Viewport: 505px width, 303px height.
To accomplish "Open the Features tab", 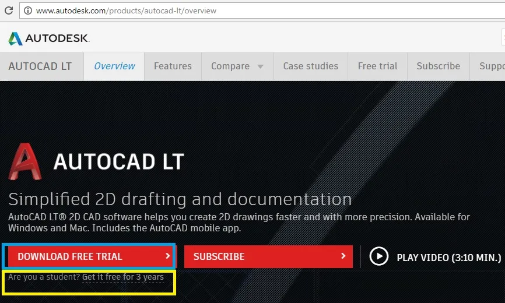I will pyautogui.click(x=173, y=66).
